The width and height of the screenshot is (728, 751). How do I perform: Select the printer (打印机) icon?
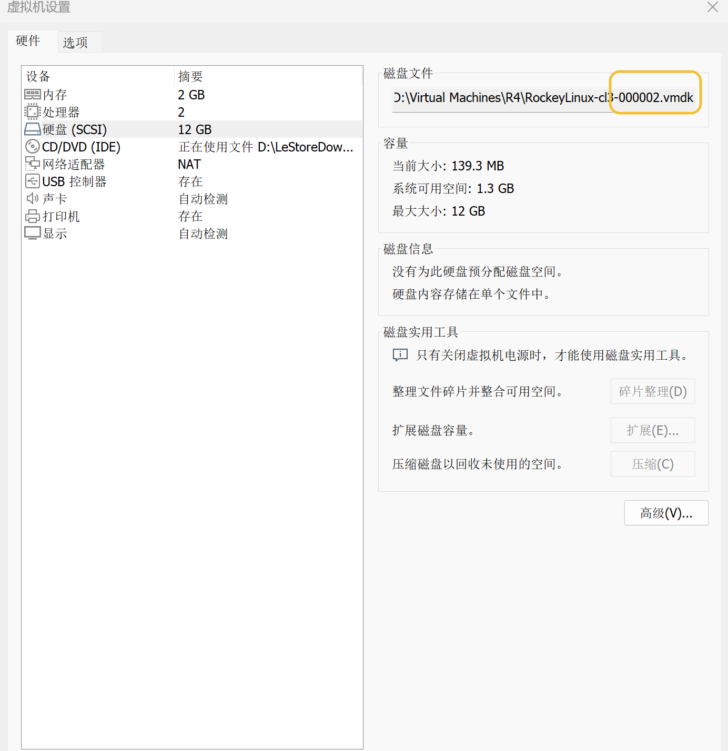[x=33, y=216]
